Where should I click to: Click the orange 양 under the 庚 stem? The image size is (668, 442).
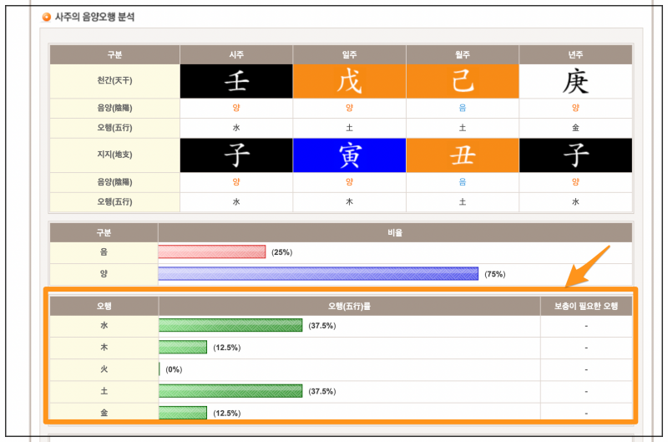pyautogui.click(x=575, y=108)
